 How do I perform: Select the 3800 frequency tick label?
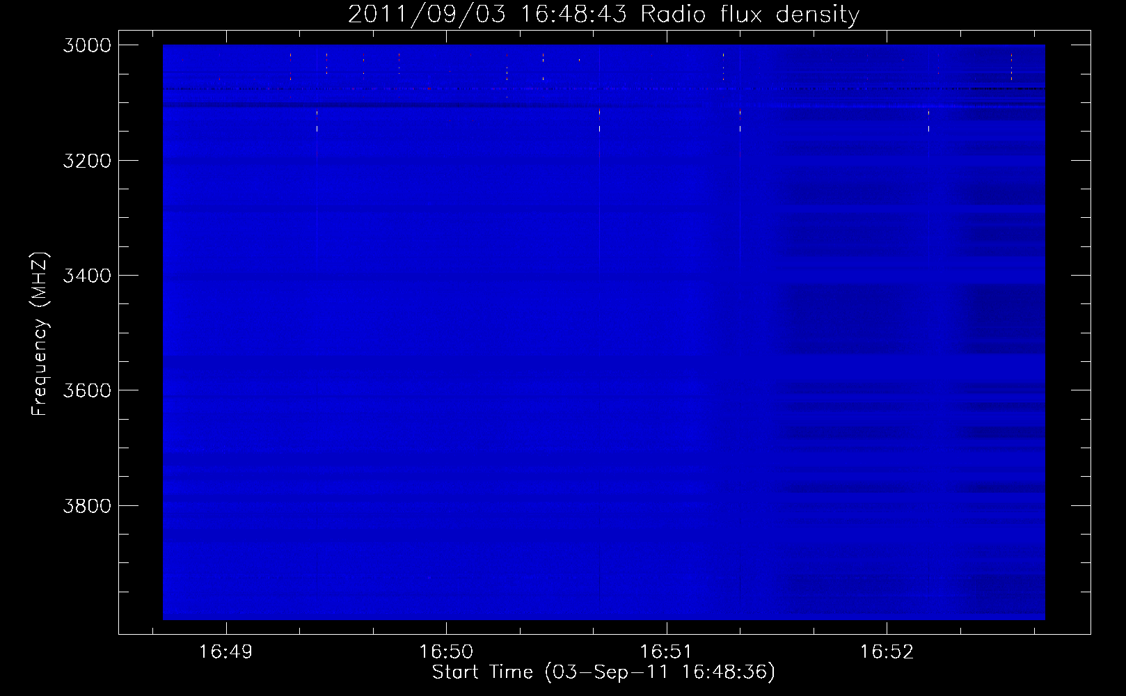point(87,506)
